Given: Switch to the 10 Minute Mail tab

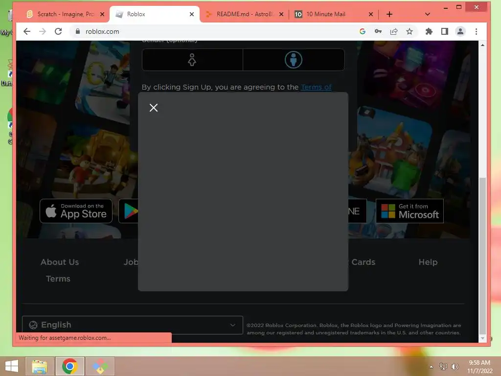Looking at the screenshot, I should pyautogui.click(x=334, y=14).
